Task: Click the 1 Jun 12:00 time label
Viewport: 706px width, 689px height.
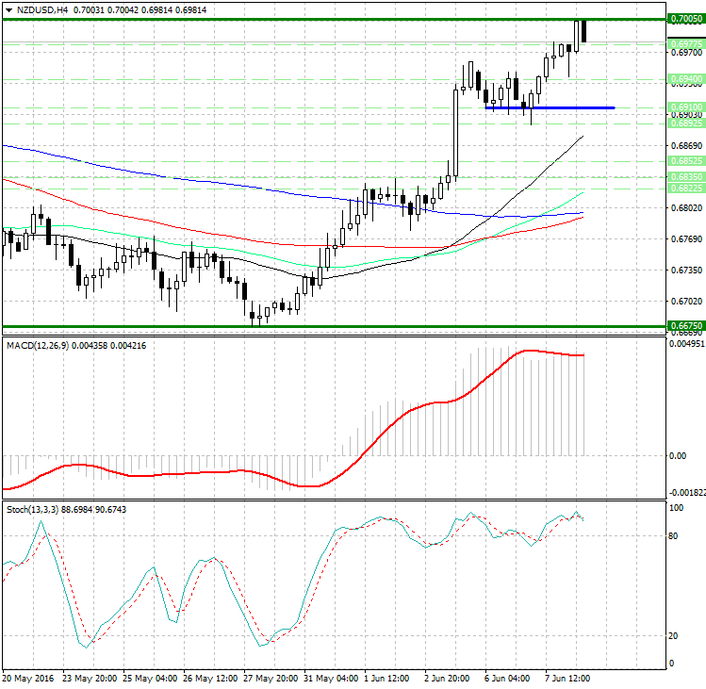Action: coord(386,679)
